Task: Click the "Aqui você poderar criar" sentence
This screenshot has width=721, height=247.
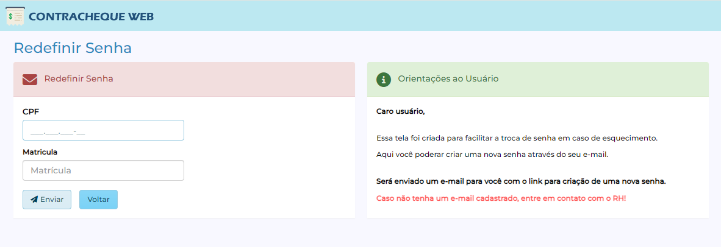Action: (x=492, y=155)
